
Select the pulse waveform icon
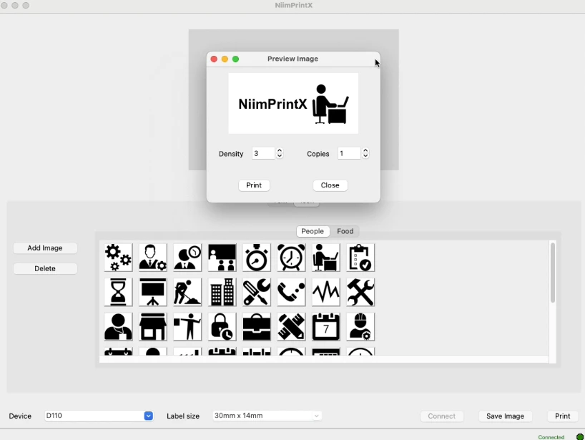pyautogui.click(x=326, y=292)
